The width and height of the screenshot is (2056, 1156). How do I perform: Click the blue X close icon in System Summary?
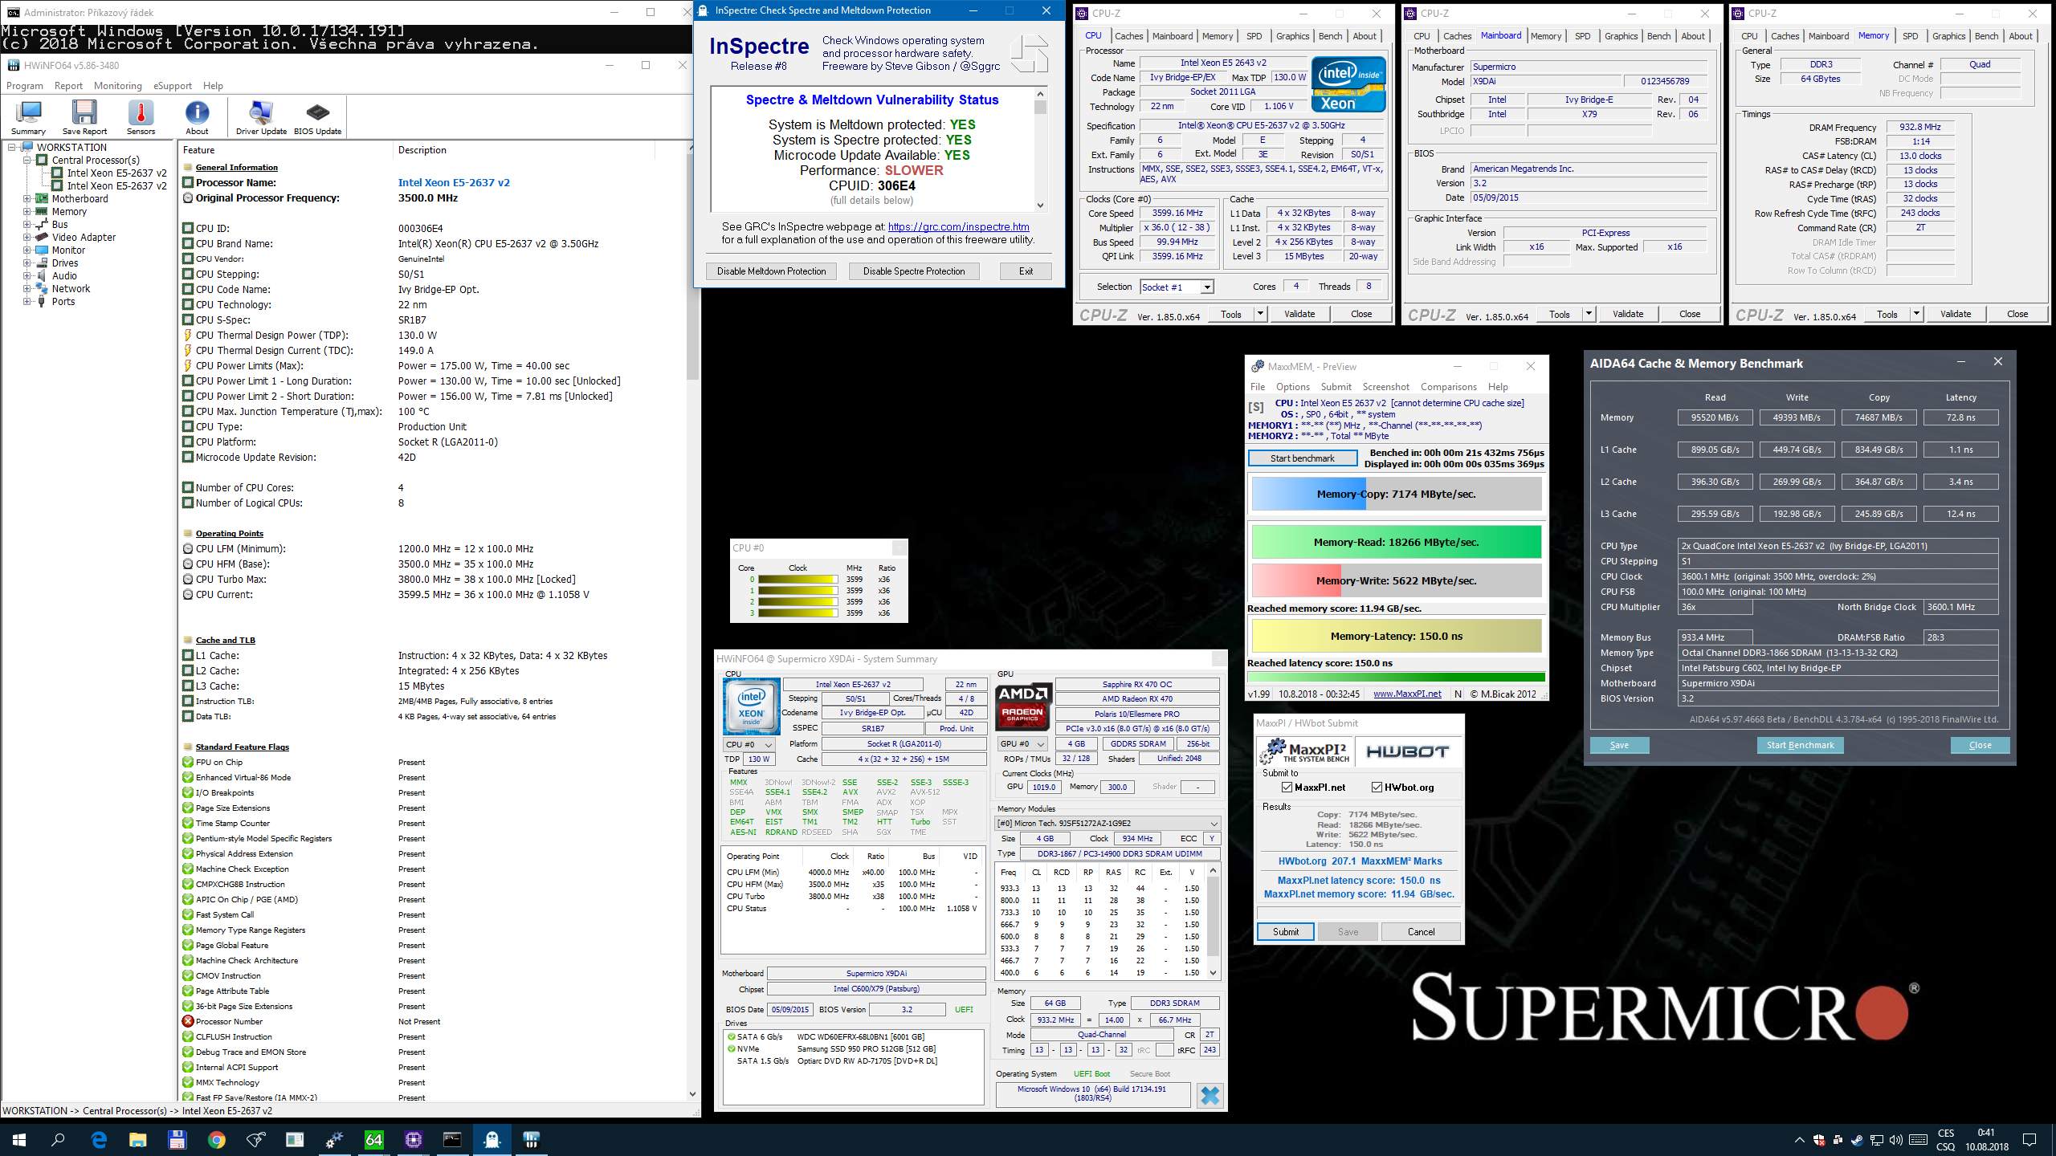pyautogui.click(x=1210, y=1095)
